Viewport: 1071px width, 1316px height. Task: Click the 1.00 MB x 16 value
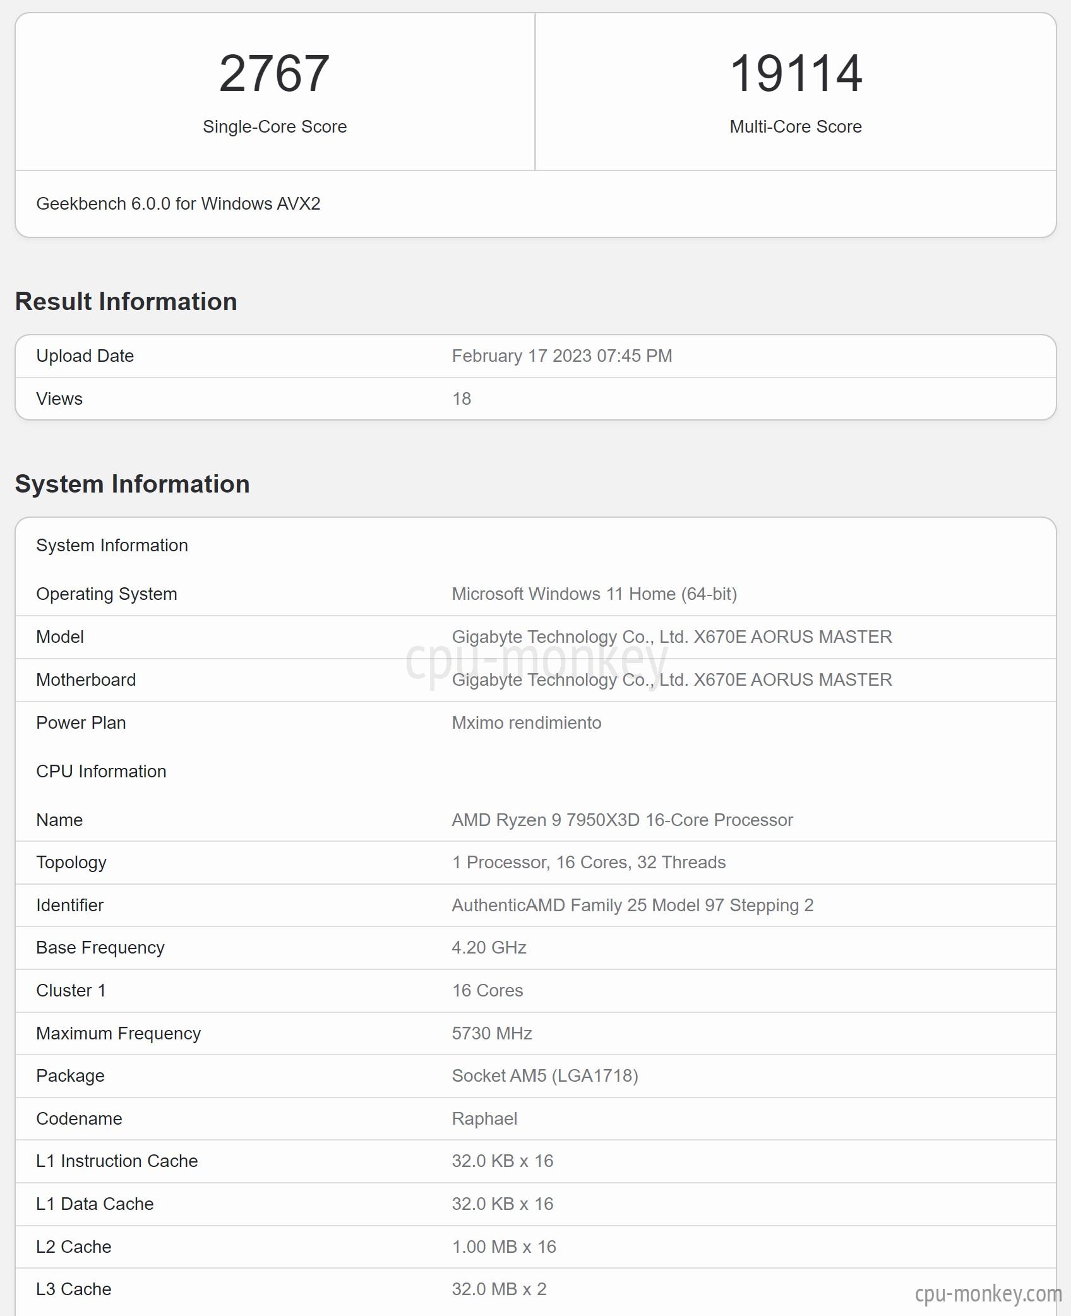tap(504, 1247)
